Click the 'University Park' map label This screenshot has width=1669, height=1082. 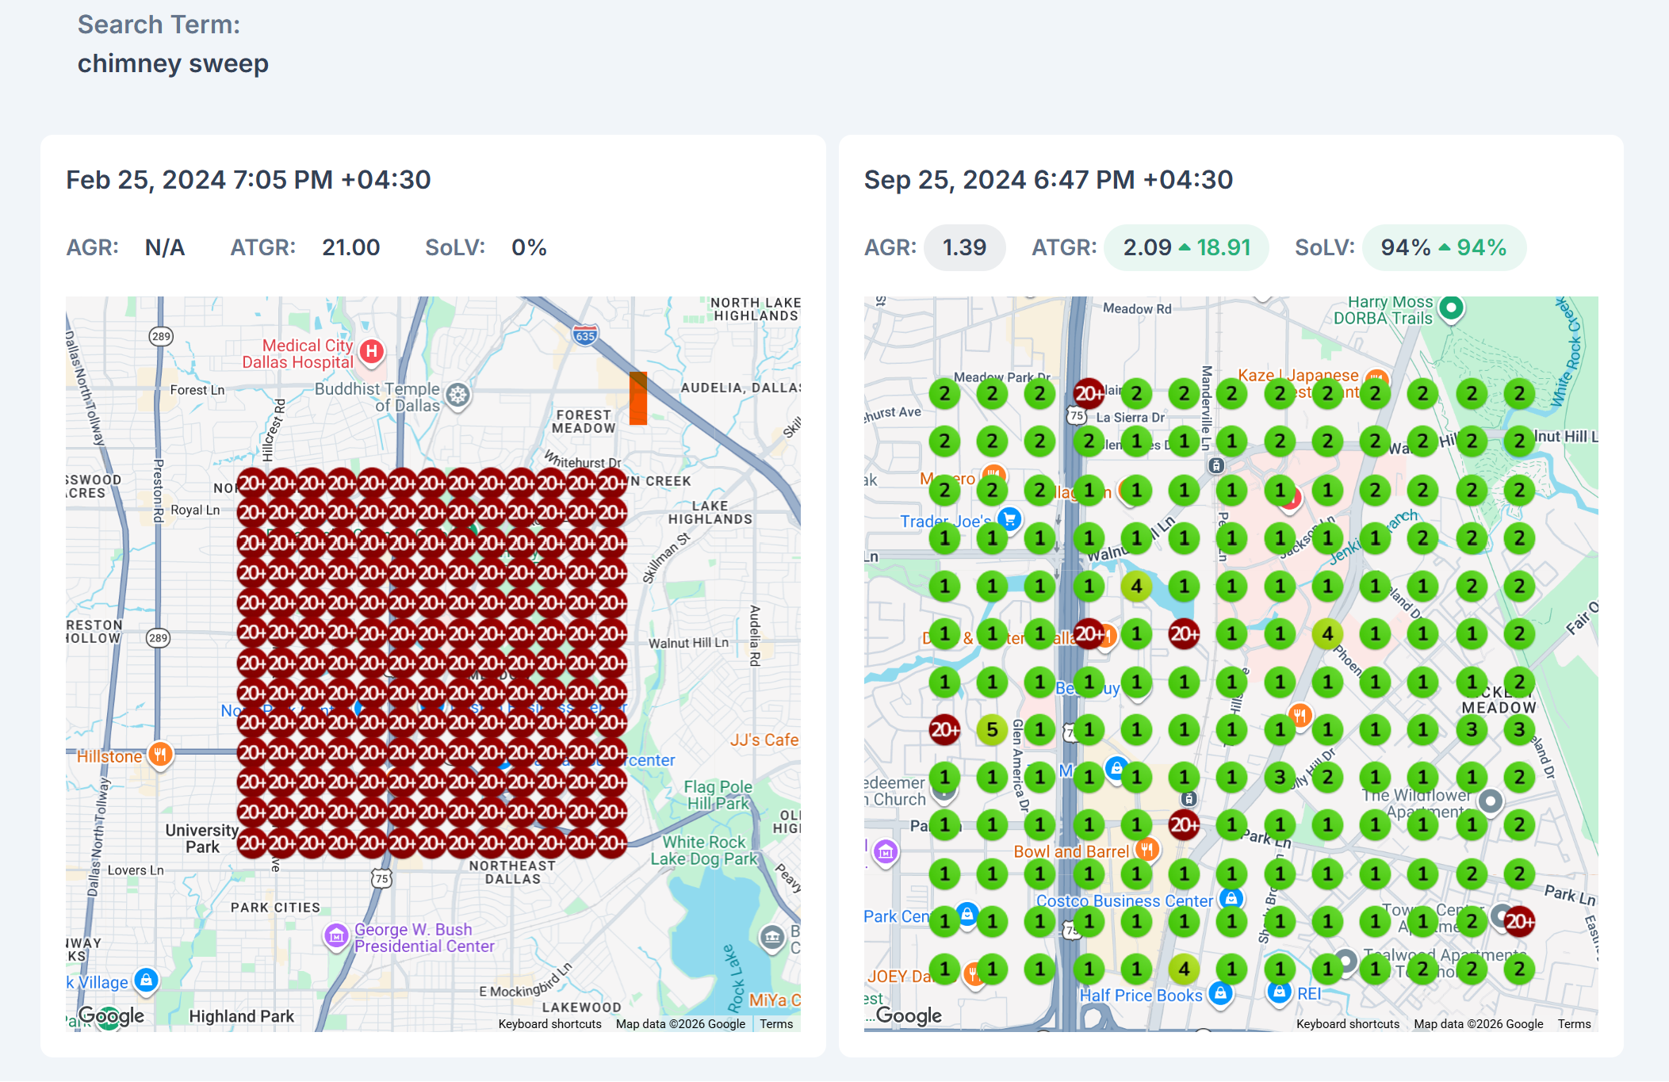point(202,839)
